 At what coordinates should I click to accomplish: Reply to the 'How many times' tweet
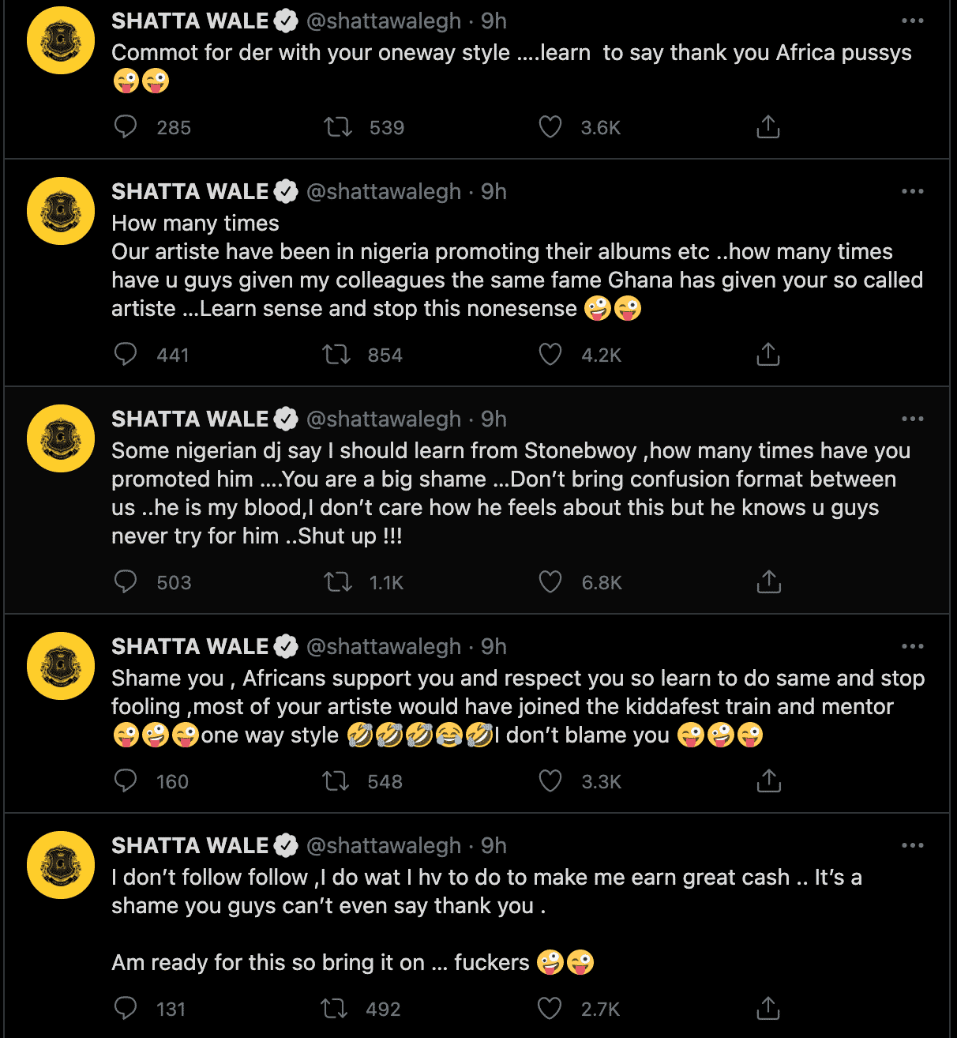126,354
